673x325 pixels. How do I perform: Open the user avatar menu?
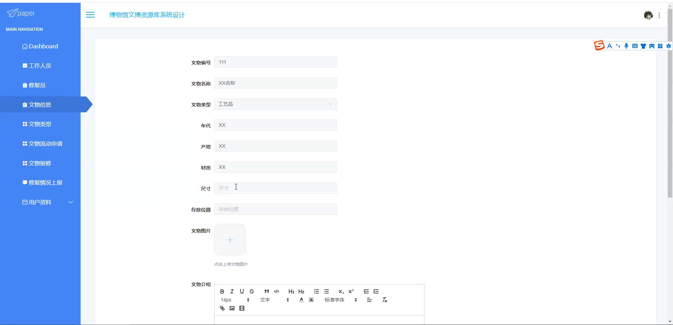click(x=648, y=15)
